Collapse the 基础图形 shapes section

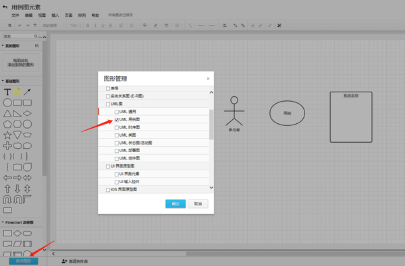3,81
